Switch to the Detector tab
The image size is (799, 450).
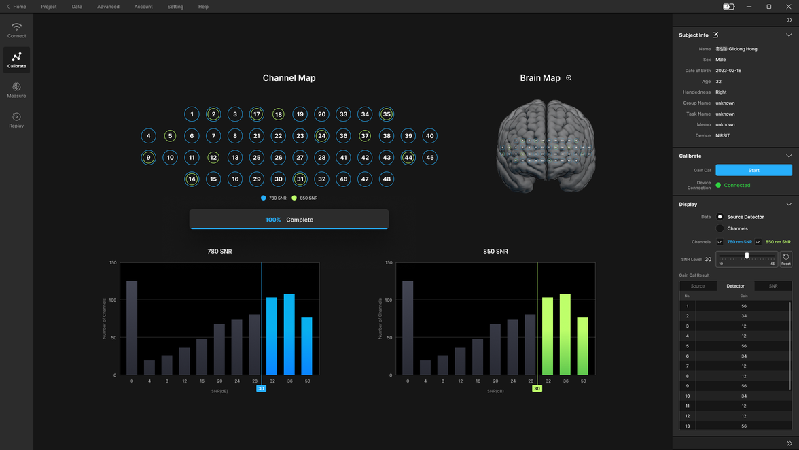735,286
